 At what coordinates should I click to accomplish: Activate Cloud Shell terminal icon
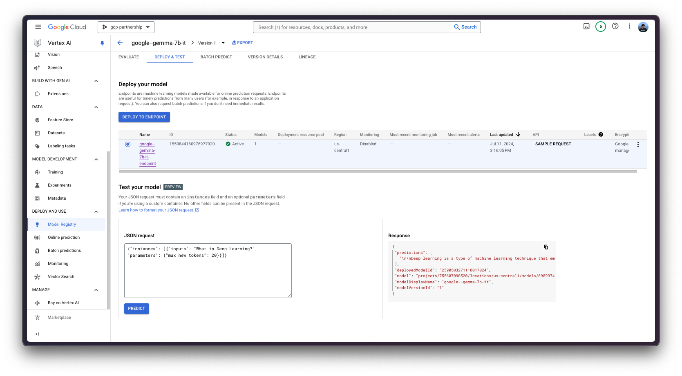tap(586, 27)
